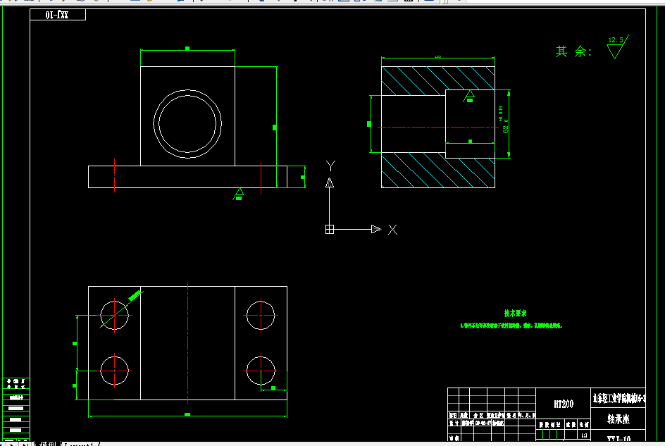Select the scale cell text 1:1 in title block

click(x=585, y=435)
